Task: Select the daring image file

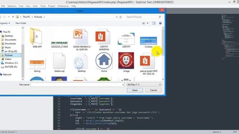Action: 37,66
